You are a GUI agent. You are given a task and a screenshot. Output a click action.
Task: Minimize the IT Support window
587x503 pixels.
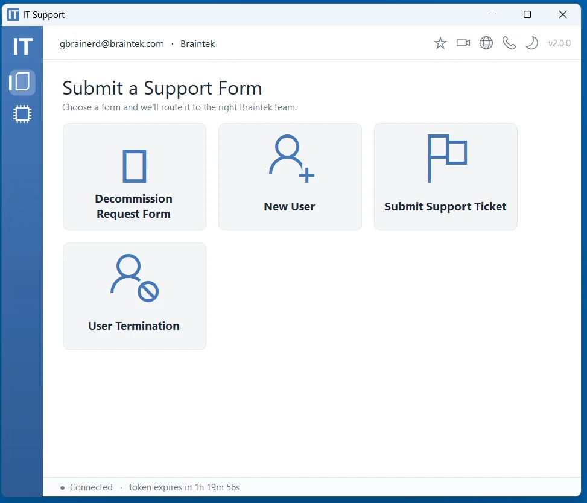(492, 14)
